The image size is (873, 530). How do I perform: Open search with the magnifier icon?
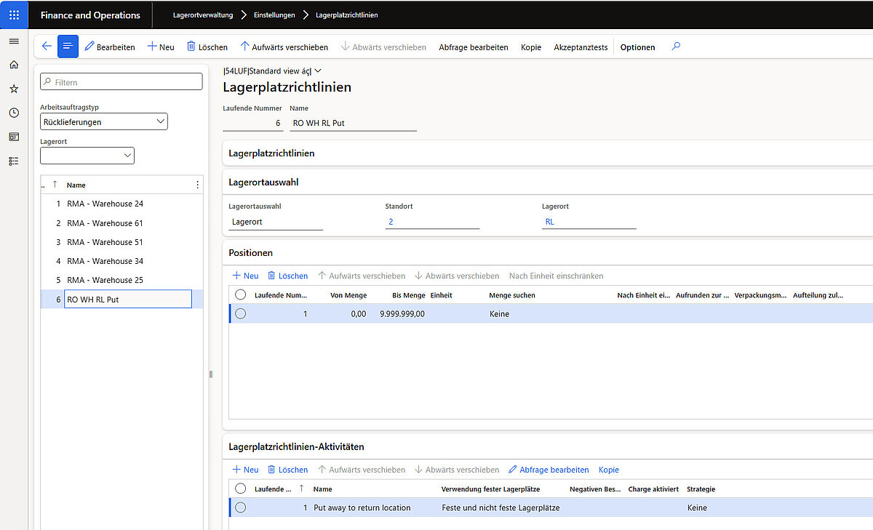(675, 46)
